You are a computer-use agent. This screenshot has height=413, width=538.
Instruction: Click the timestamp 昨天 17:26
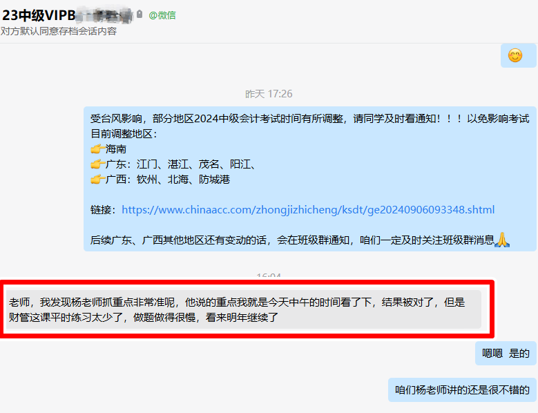click(x=269, y=94)
